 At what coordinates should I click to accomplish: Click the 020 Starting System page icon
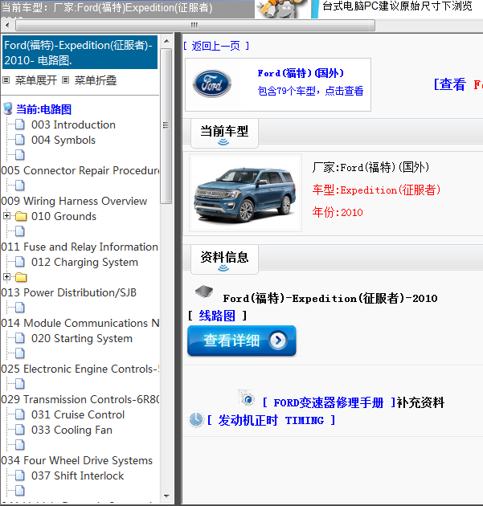[20, 338]
